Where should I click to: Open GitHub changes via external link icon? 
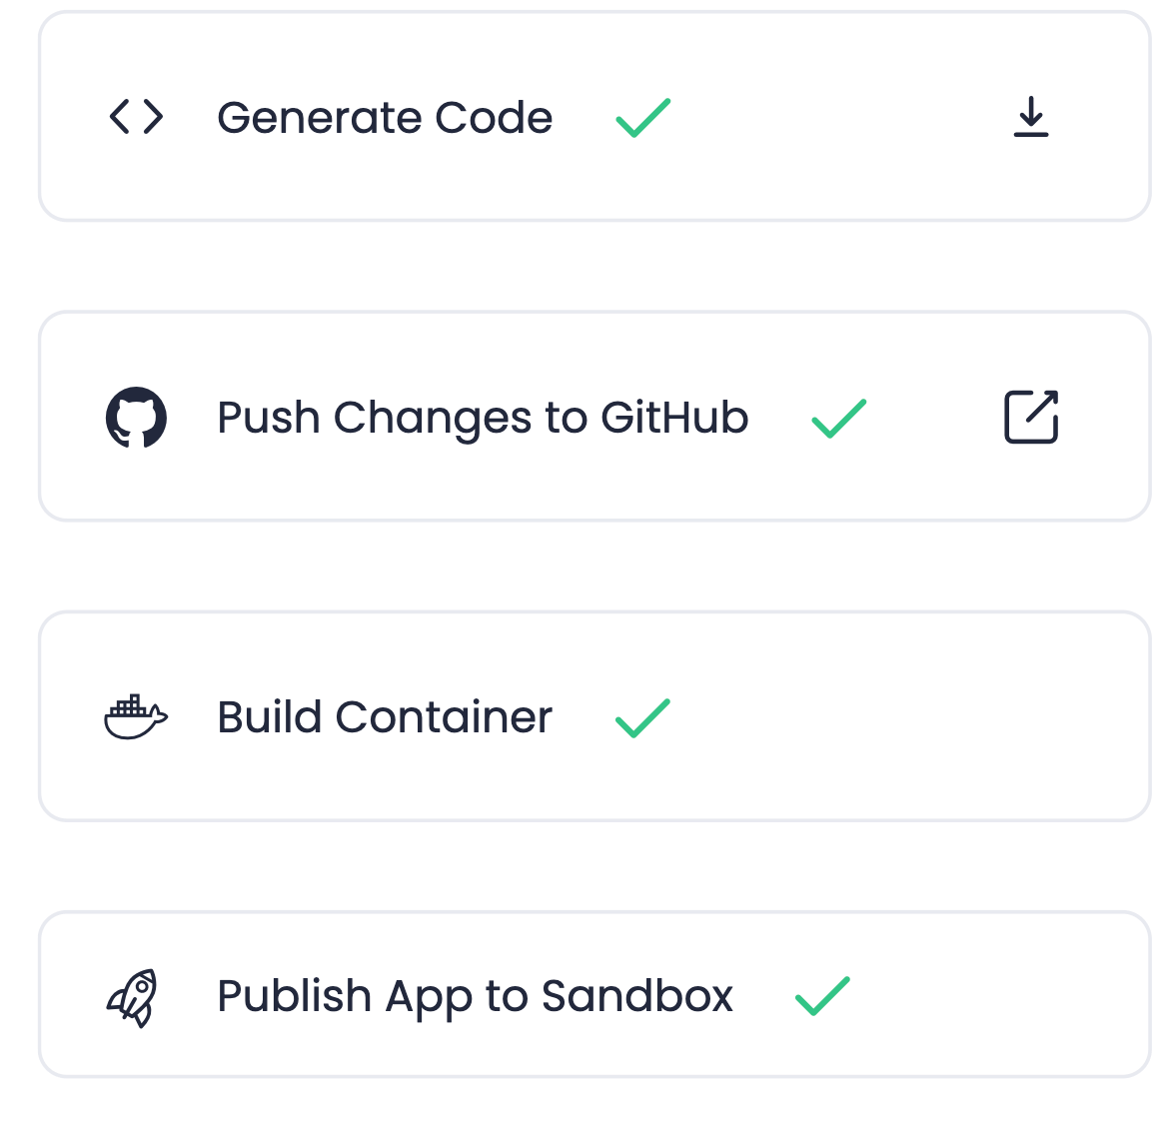point(1030,417)
